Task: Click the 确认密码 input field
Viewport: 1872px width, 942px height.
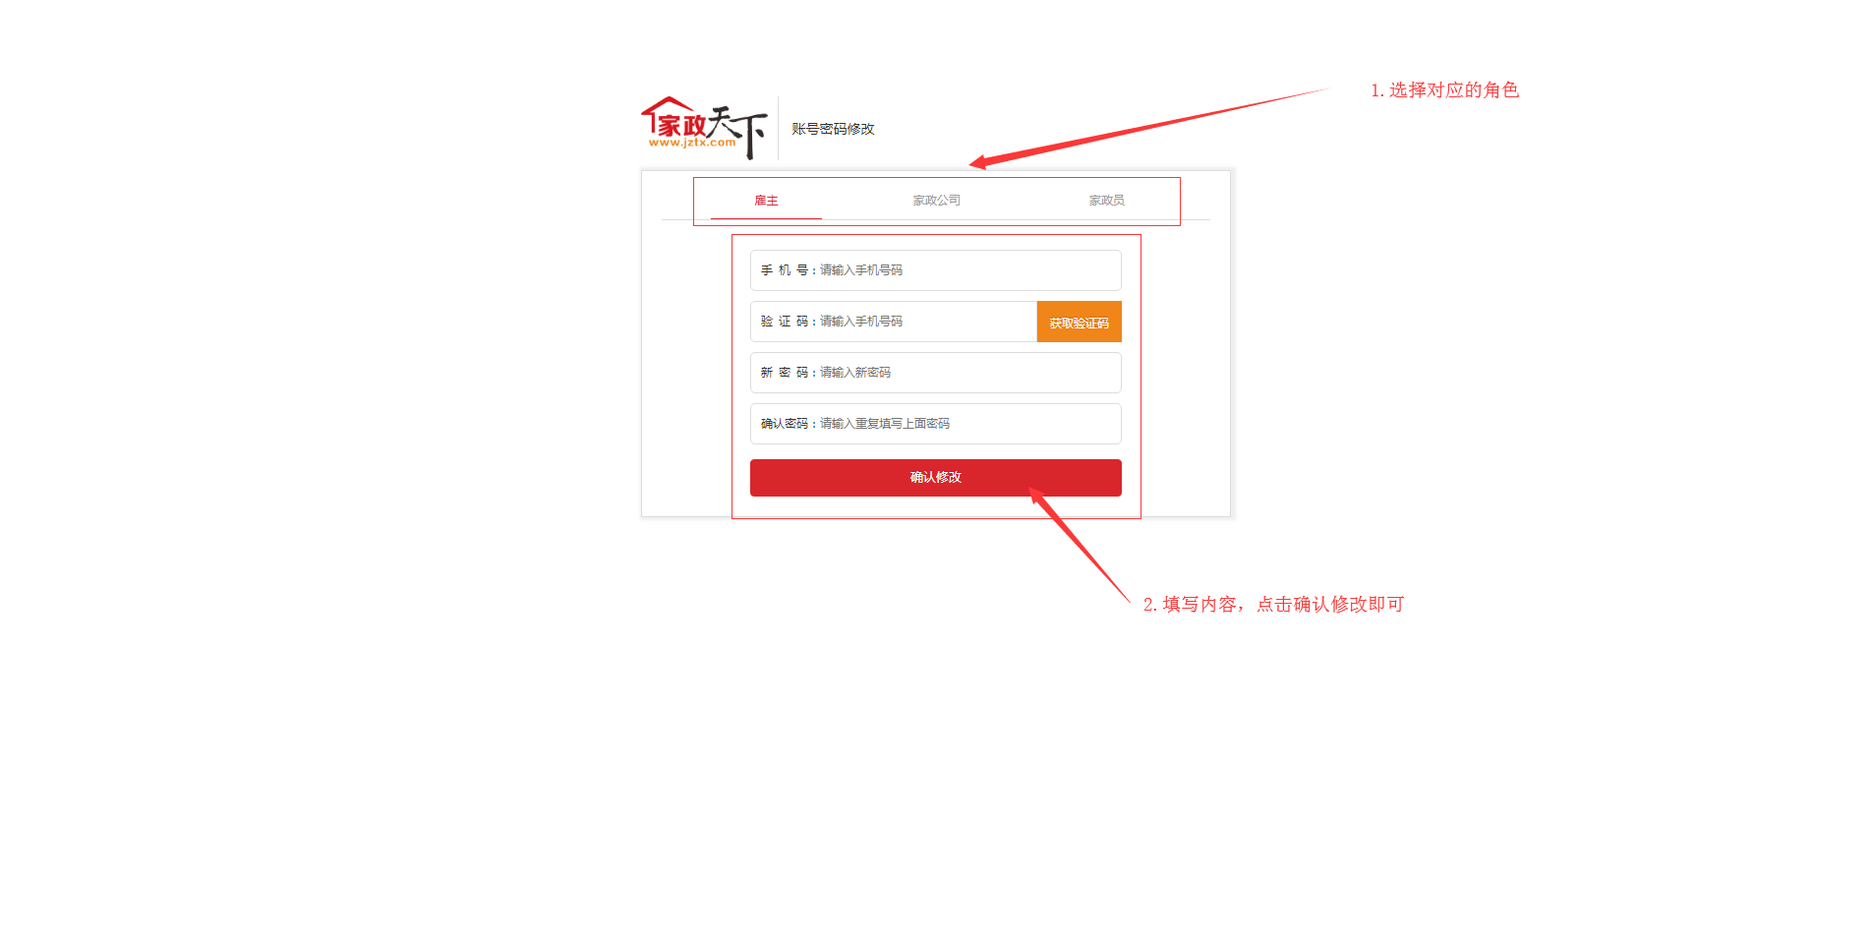Action: pos(935,424)
